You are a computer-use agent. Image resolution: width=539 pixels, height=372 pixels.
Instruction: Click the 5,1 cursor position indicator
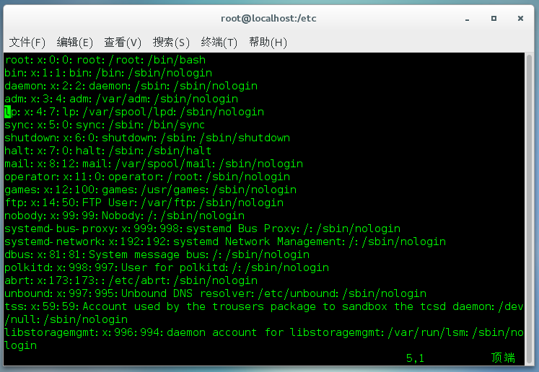pos(415,358)
